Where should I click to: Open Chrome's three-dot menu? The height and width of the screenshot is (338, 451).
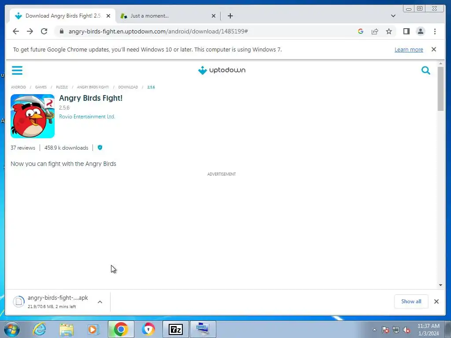click(x=435, y=31)
